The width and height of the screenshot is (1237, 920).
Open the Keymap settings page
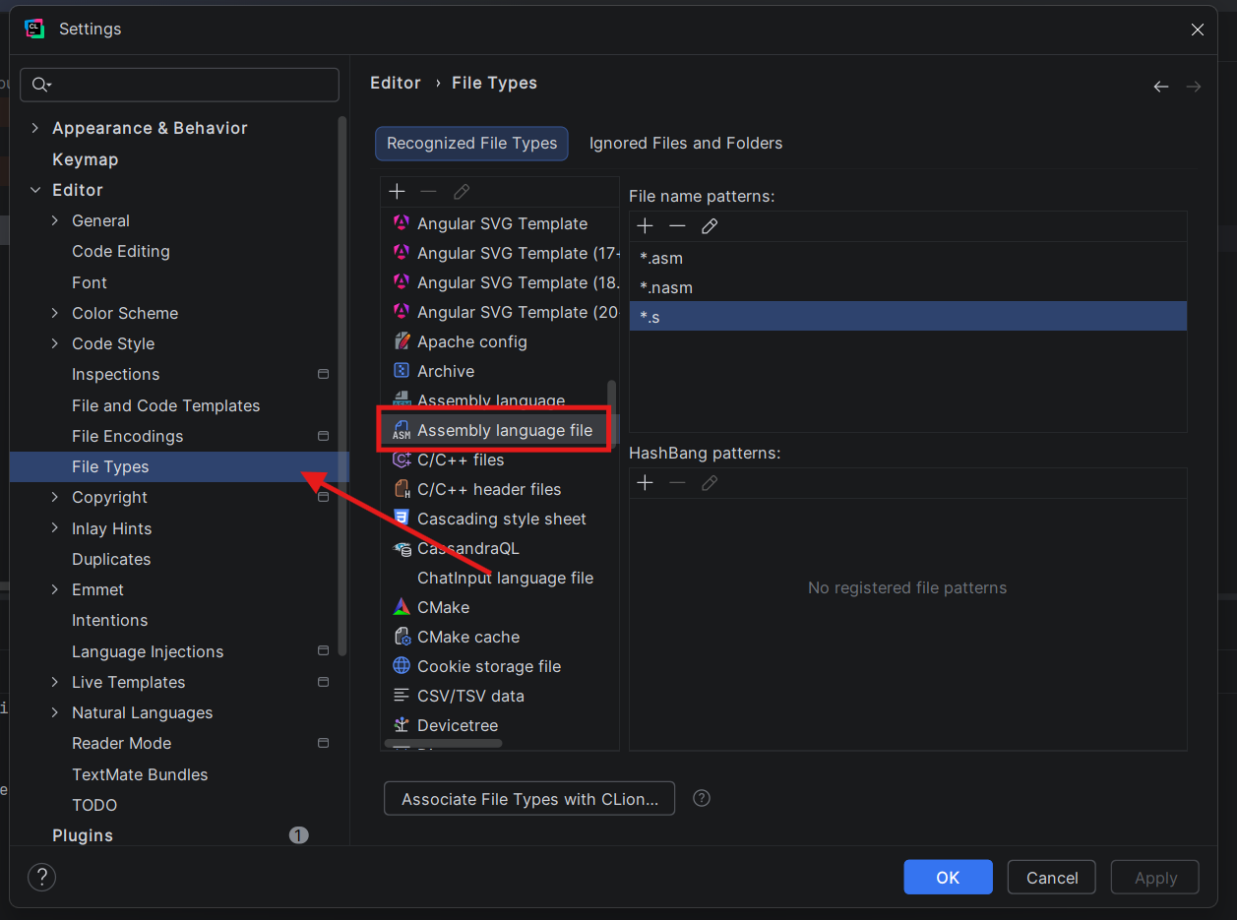[x=85, y=159]
